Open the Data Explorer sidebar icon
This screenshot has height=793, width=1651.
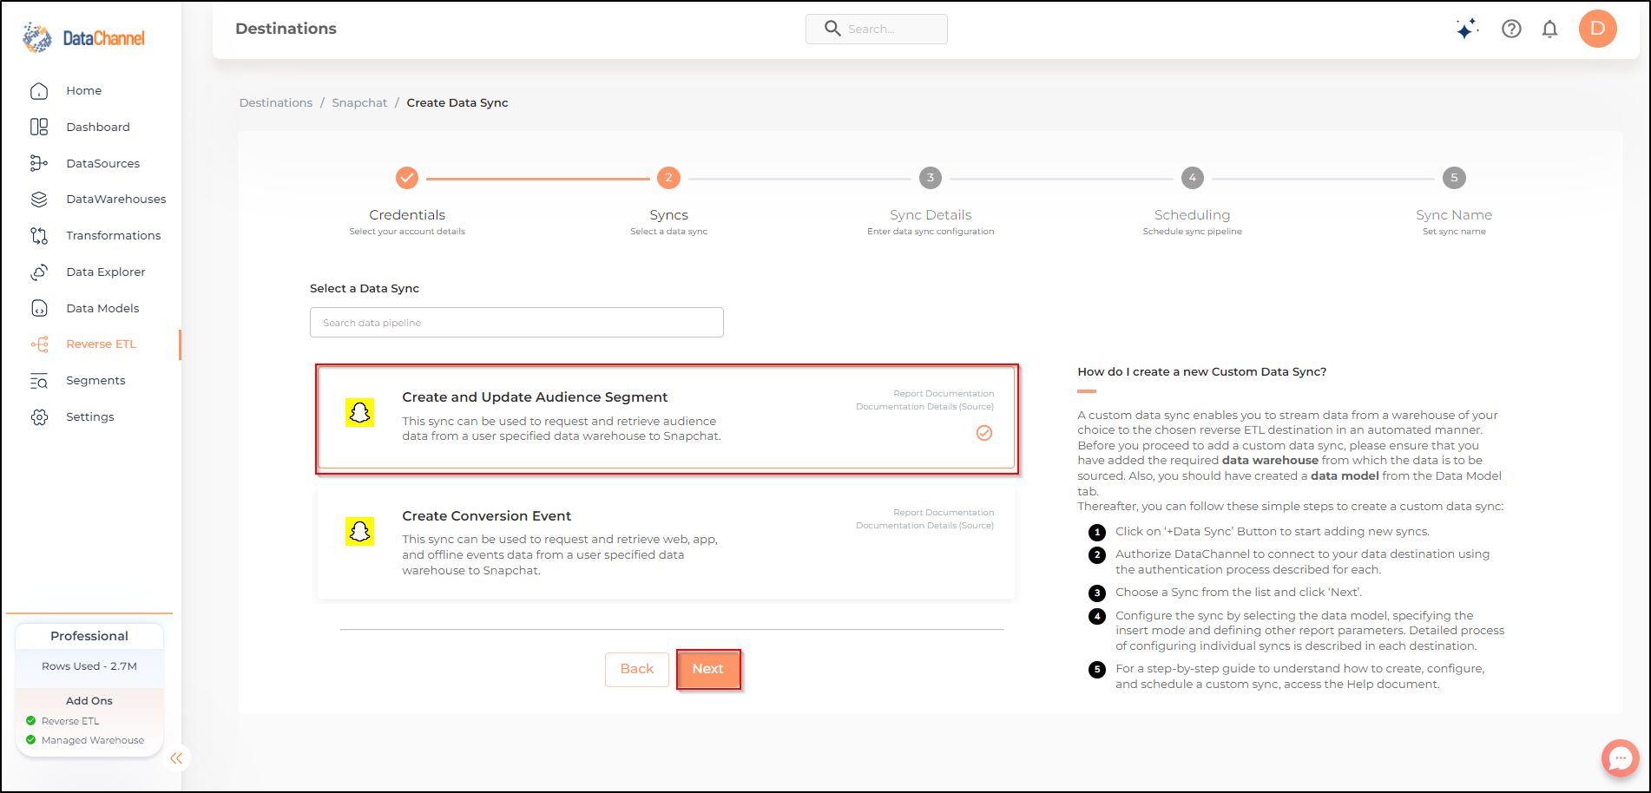pos(39,272)
